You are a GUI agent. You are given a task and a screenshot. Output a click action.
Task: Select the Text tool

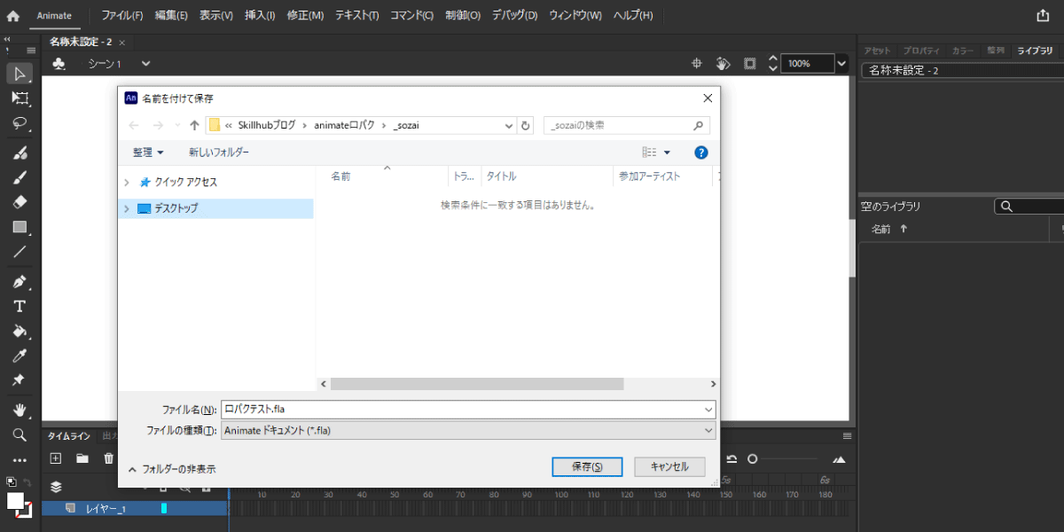[x=20, y=306]
